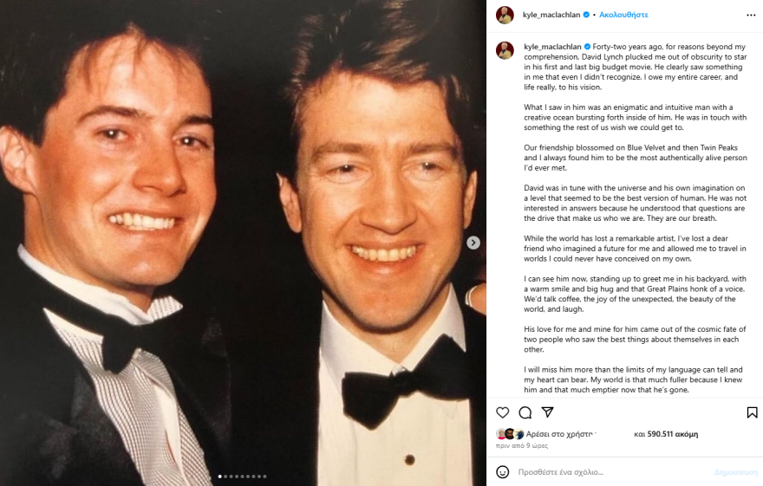Viewport: 763px width, 486px height.
Task: Like the post with the heart icon
Action: pos(503,412)
